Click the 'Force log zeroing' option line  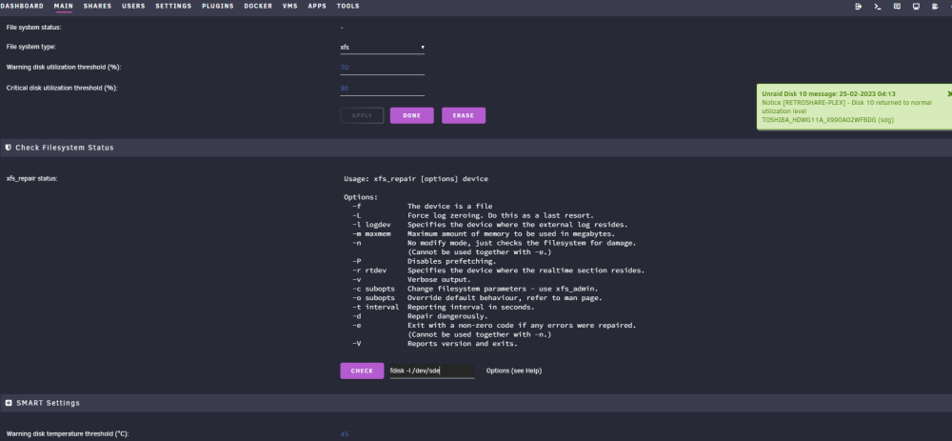[x=501, y=215]
